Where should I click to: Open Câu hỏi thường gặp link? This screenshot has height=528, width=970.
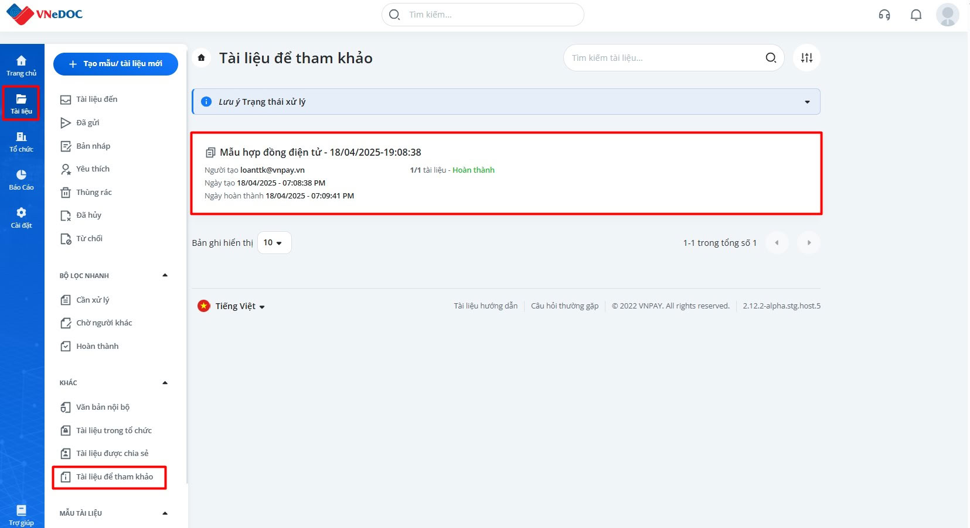coord(565,306)
